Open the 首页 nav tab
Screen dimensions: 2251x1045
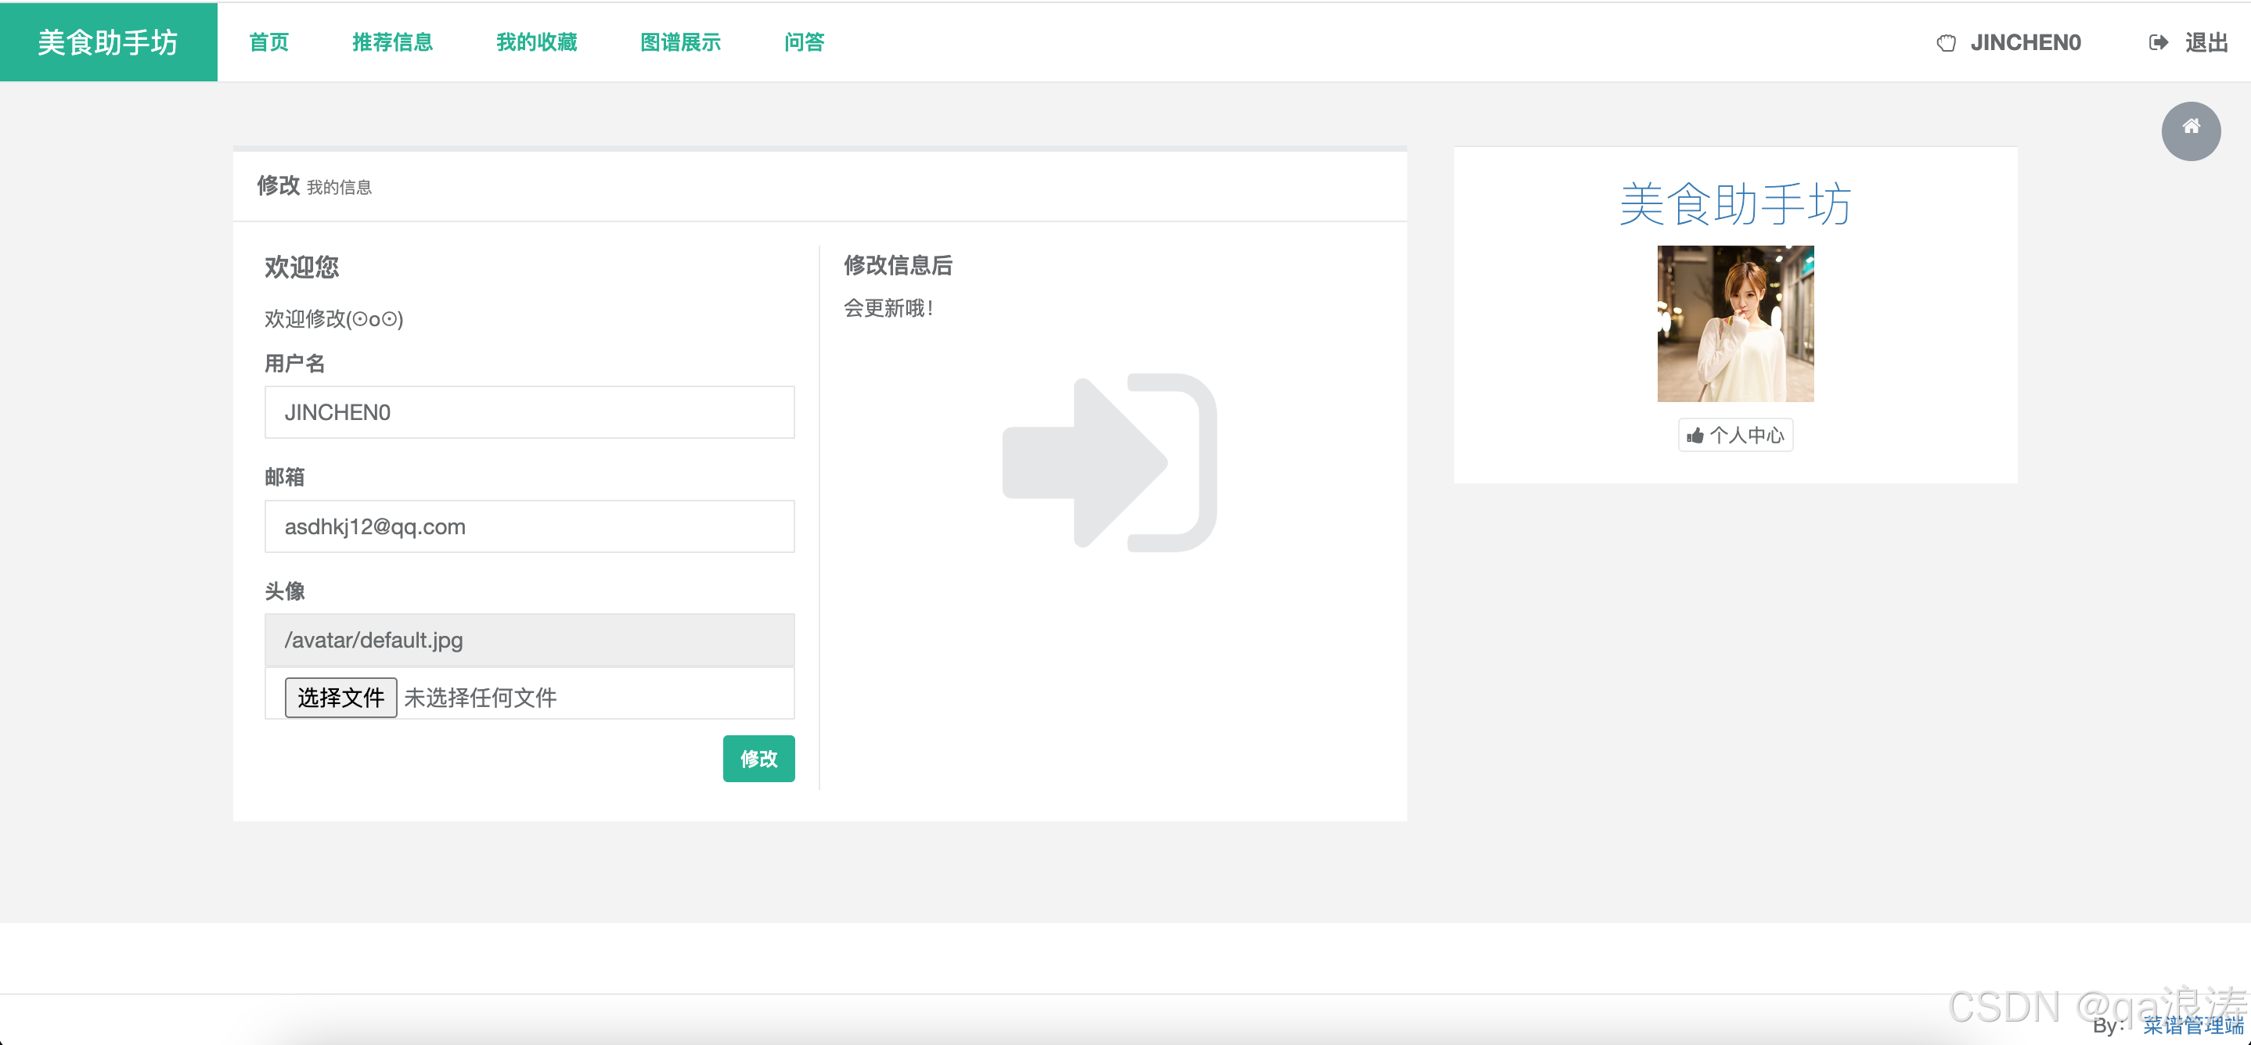(x=269, y=42)
